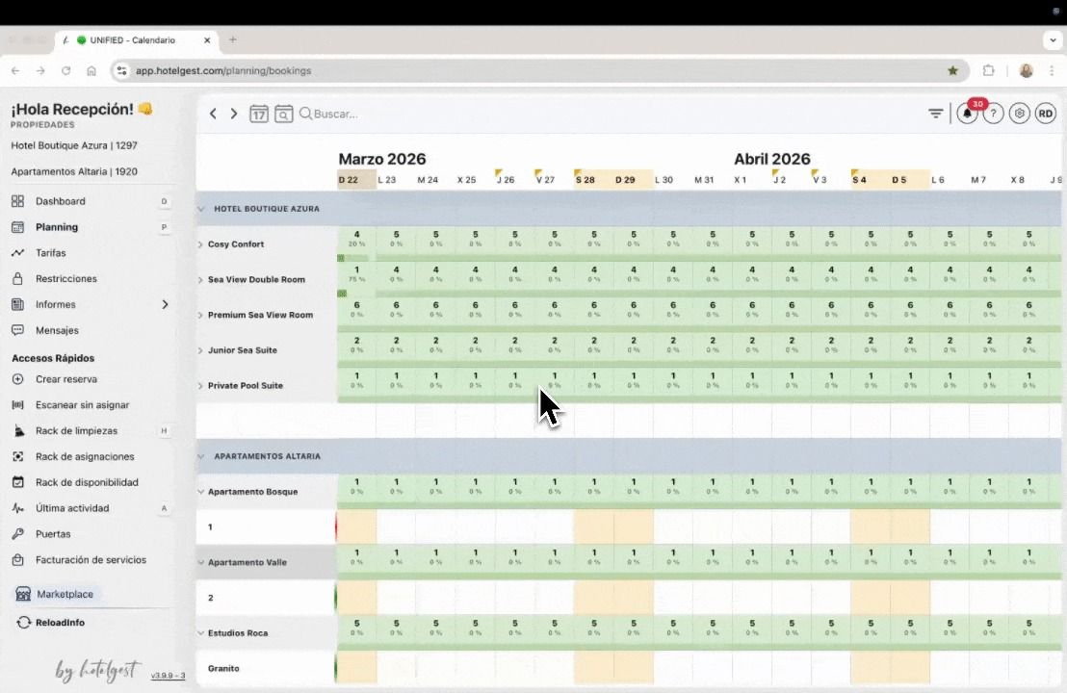Go to previous calendar period arrow
Viewport: 1067px width, 693px height.
pos(214,114)
